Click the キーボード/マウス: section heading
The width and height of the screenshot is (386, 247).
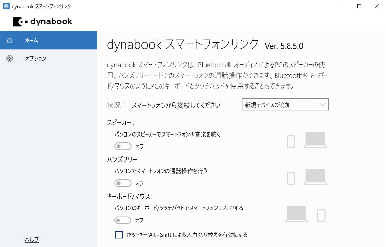click(x=129, y=196)
